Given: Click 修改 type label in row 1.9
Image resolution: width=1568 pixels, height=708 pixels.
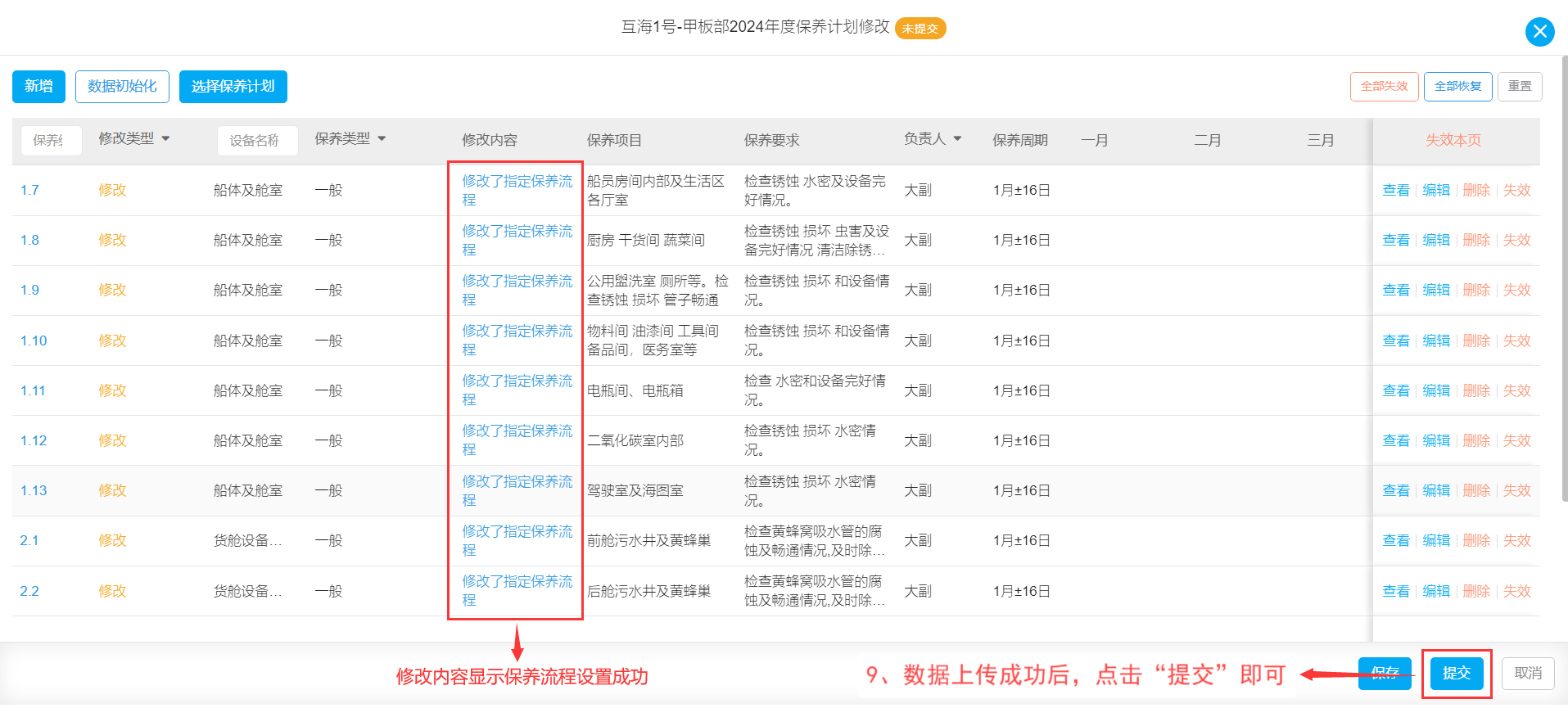Looking at the screenshot, I should [x=112, y=290].
